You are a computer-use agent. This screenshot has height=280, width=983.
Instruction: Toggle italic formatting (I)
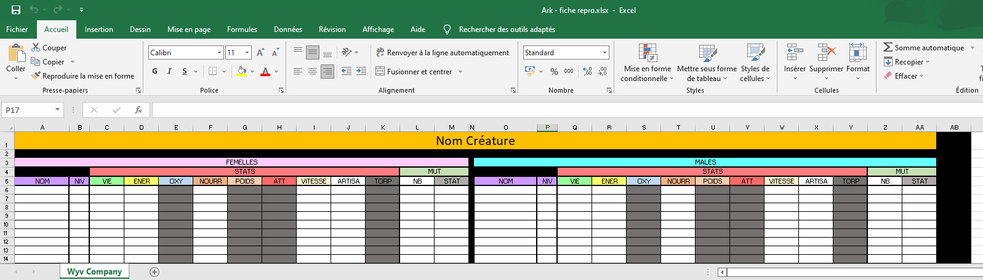(x=169, y=71)
